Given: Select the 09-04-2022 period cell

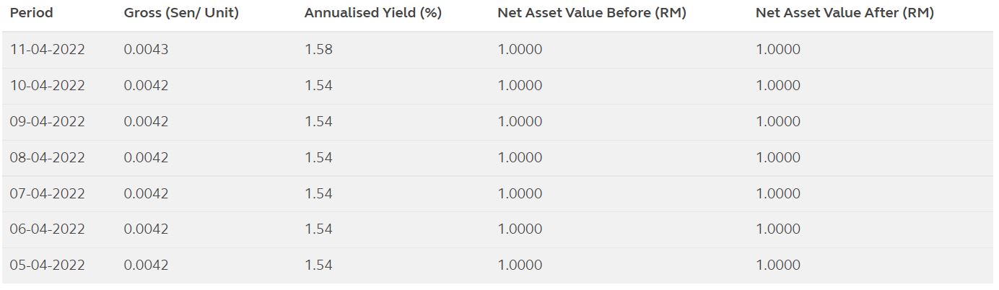Looking at the screenshot, I should pos(47,122).
